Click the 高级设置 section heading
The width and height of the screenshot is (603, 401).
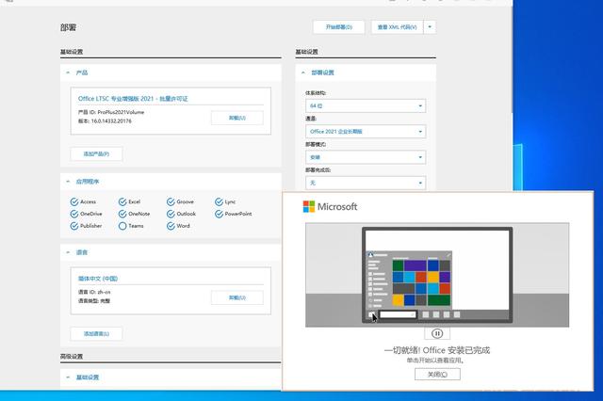tap(72, 357)
